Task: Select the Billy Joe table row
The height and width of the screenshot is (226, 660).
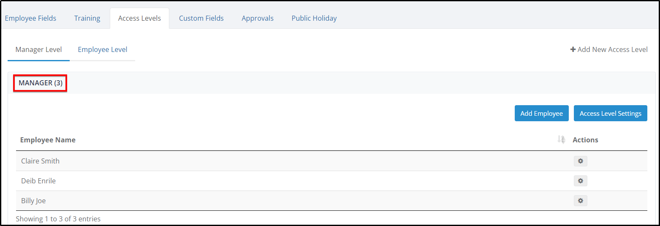Action: pyautogui.click(x=331, y=201)
